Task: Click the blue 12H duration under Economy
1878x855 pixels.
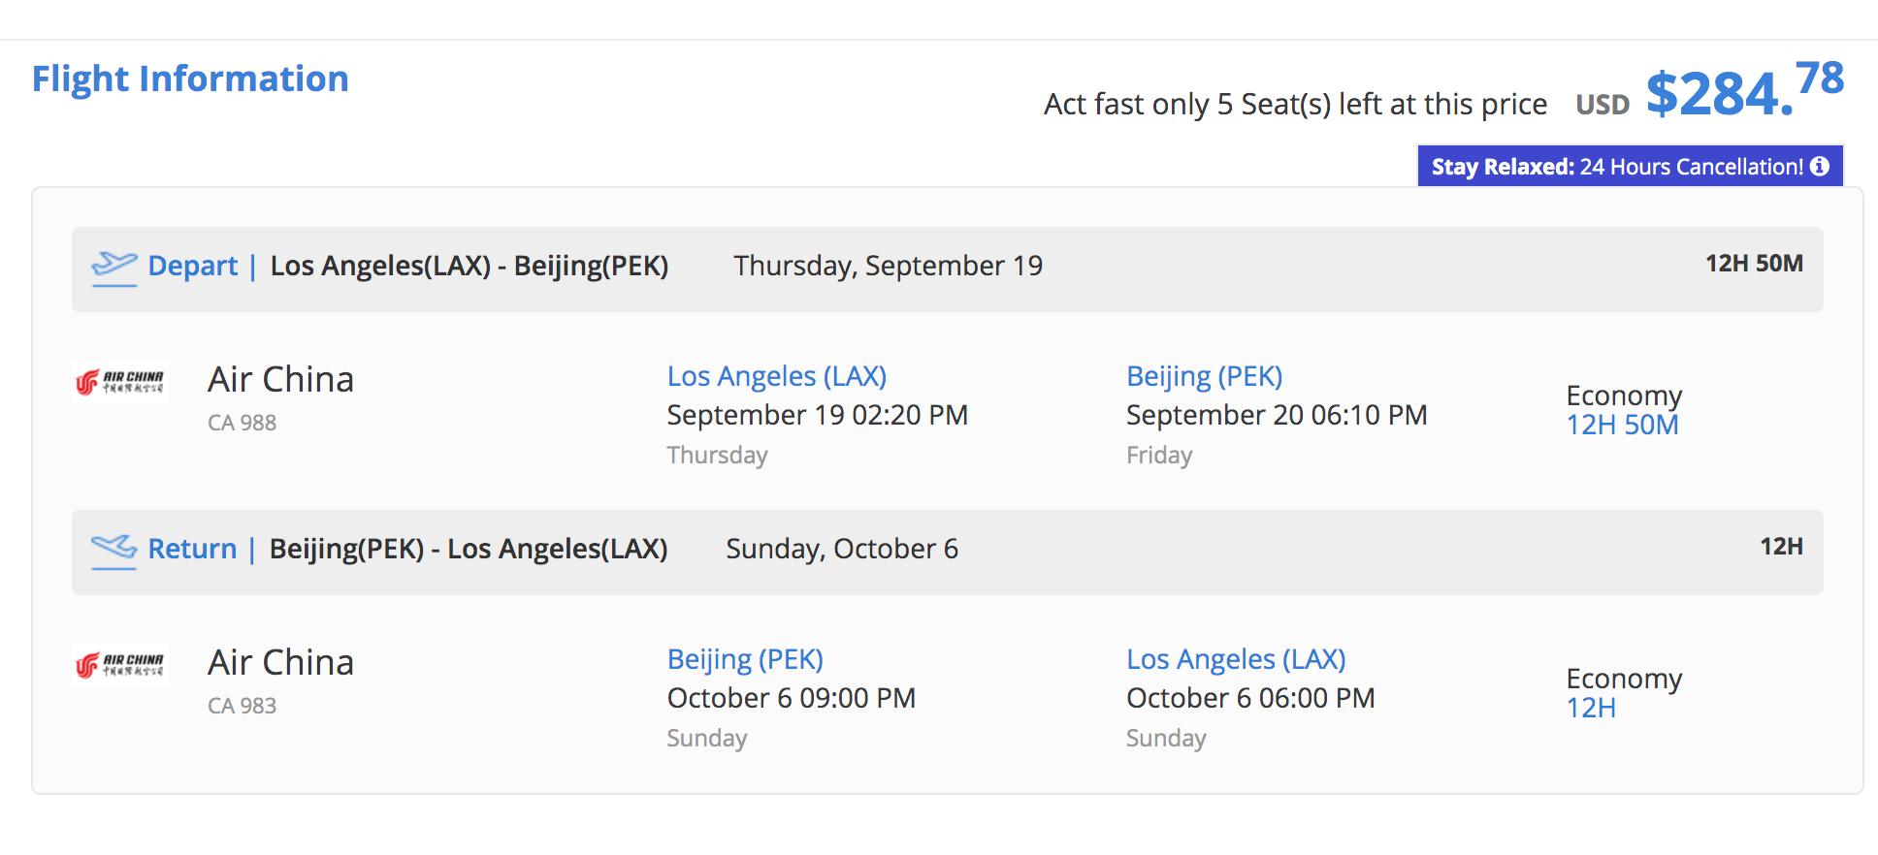Action: [x=1591, y=708]
